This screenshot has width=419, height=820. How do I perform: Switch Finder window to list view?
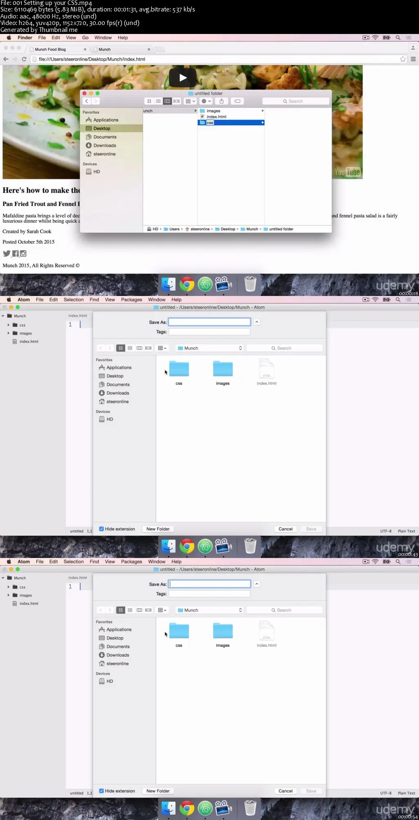[x=158, y=101]
